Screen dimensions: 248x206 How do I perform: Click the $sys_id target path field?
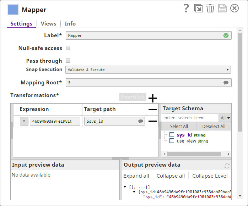coord(114,121)
